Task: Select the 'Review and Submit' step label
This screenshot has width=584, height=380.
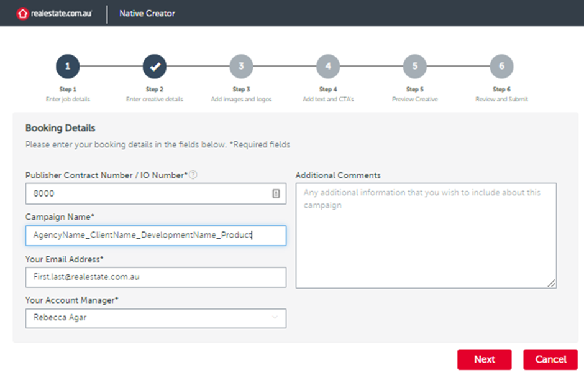Action: point(501,100)
